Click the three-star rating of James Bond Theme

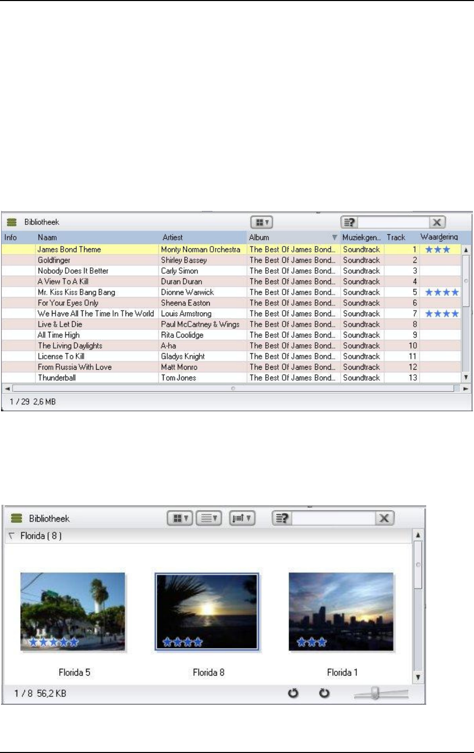(438, 249)
